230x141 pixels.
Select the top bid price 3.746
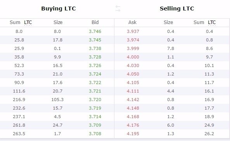[95, 31]
